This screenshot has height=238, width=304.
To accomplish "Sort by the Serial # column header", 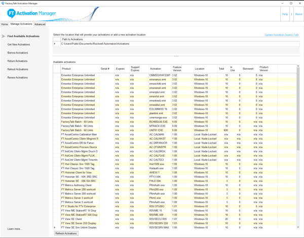I will tap(107, 69).
